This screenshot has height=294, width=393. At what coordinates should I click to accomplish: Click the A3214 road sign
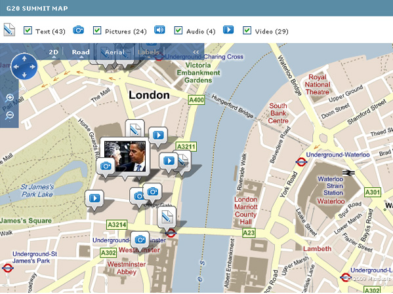coord(117,225)
